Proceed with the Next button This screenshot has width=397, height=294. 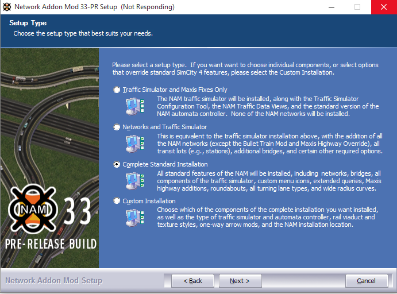[240, 281]
